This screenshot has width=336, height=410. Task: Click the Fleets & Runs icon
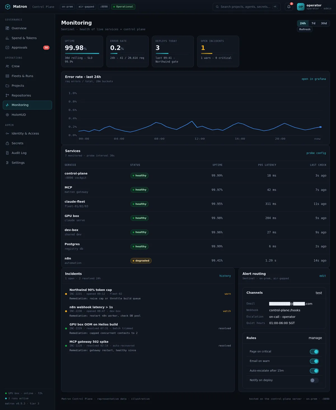click(x=7, y=76)
